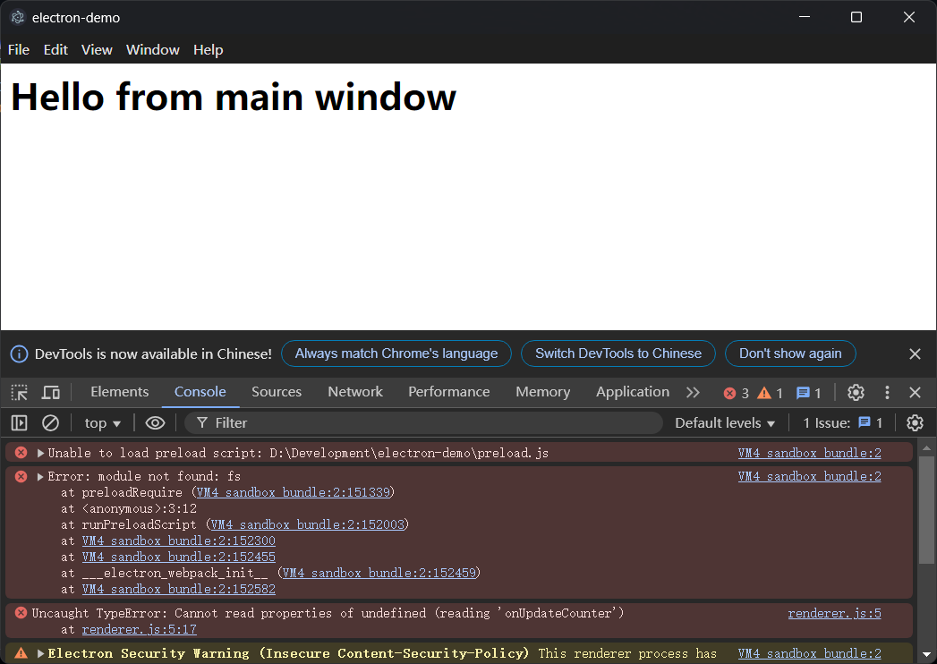Click the info icon in language infobar

pyautogui.click(x=19, y=353)
